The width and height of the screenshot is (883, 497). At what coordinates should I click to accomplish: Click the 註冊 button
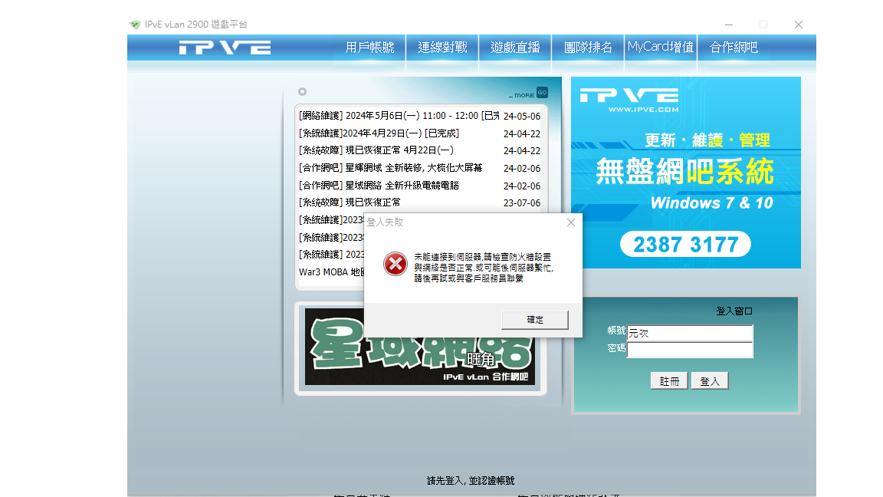(x=669, y=381)
